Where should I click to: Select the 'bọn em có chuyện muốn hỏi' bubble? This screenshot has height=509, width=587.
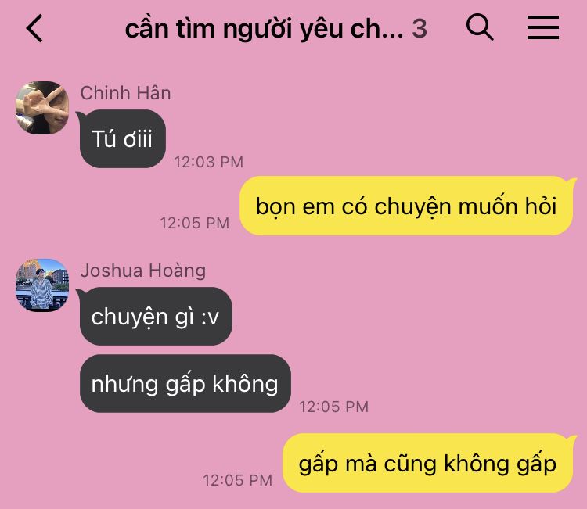406,206
